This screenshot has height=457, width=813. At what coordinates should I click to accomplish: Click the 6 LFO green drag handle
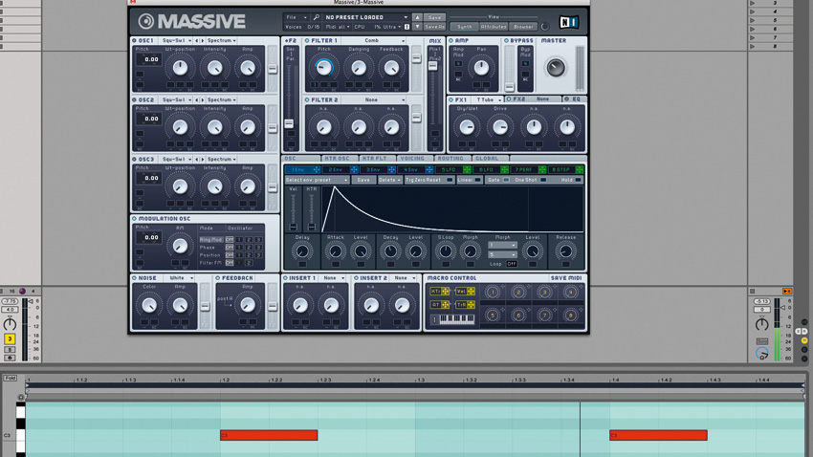click(x=504, y=169)
